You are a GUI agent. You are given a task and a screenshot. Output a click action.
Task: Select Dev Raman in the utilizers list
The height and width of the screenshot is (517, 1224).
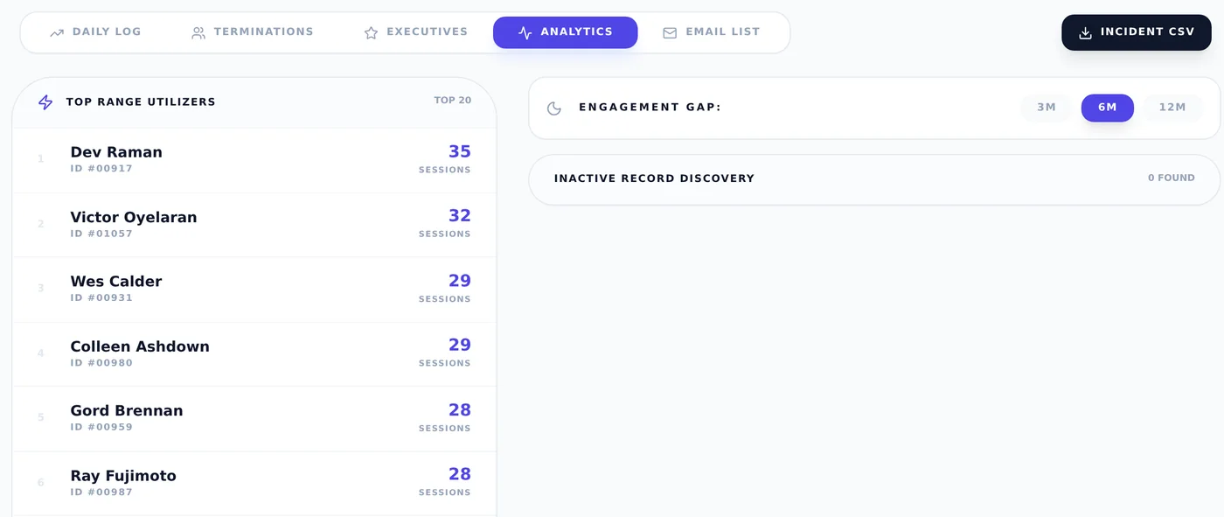[254, 160]
